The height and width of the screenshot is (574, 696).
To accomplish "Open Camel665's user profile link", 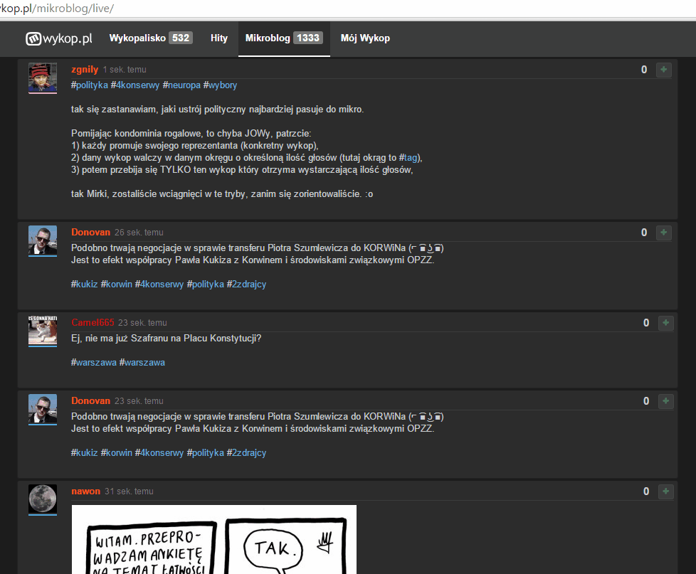I will click(93, 323).
